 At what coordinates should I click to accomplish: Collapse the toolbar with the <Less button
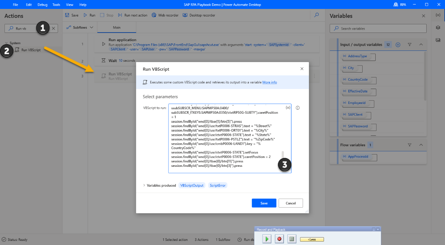pyautogui.click(x=312, y=239)
